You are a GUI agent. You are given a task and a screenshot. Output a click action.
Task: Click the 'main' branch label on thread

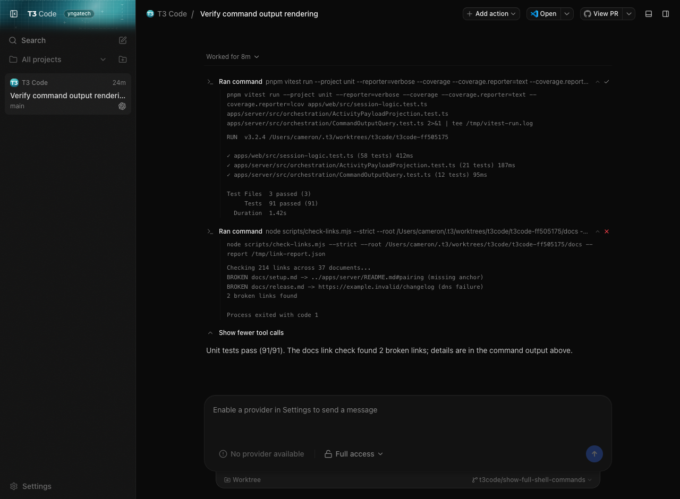pos(17,106)
